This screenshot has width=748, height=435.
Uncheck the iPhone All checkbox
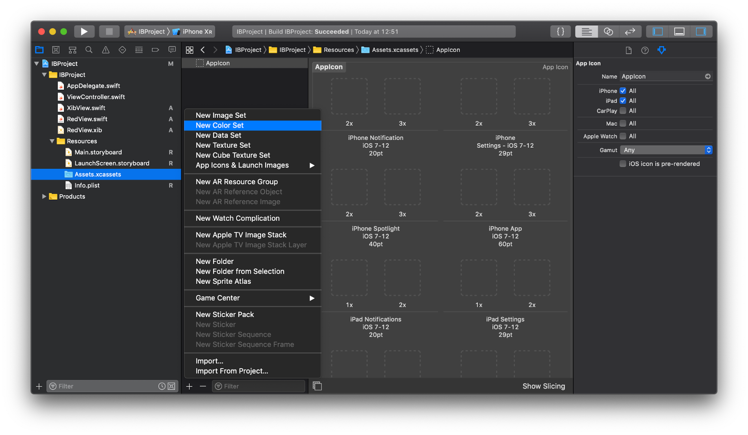pos(623,91)
